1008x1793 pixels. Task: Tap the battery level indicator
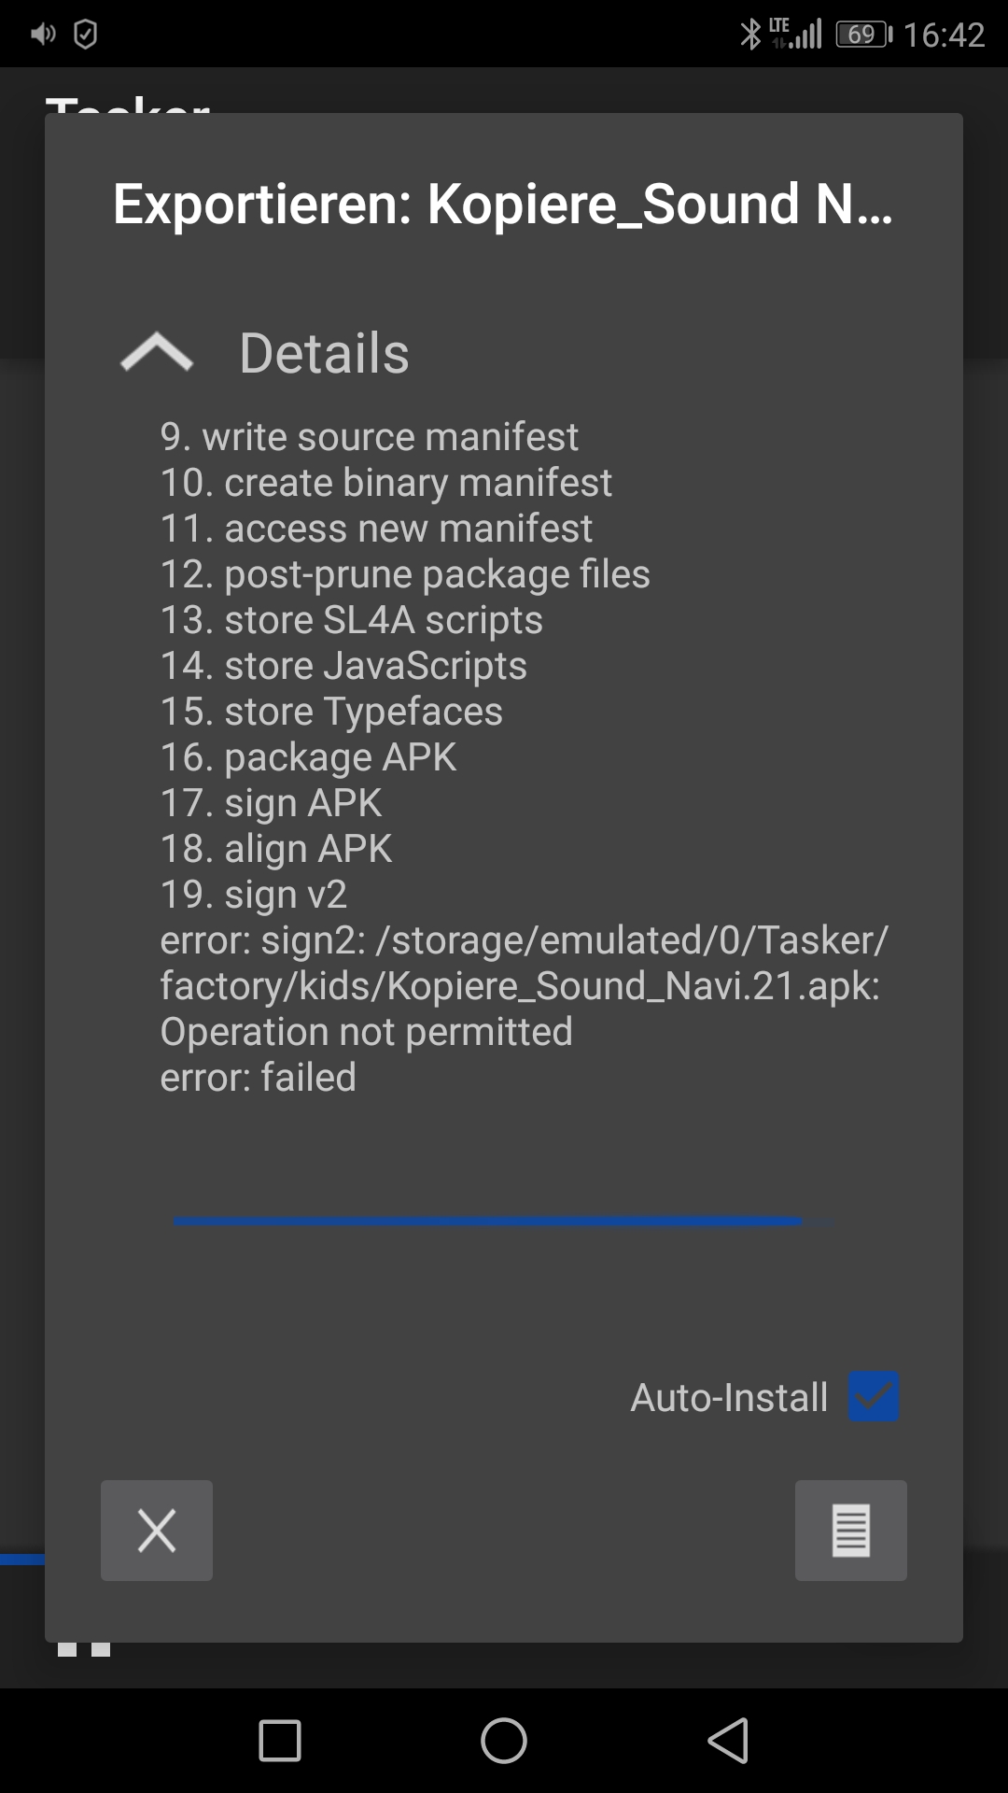[863, 35]
